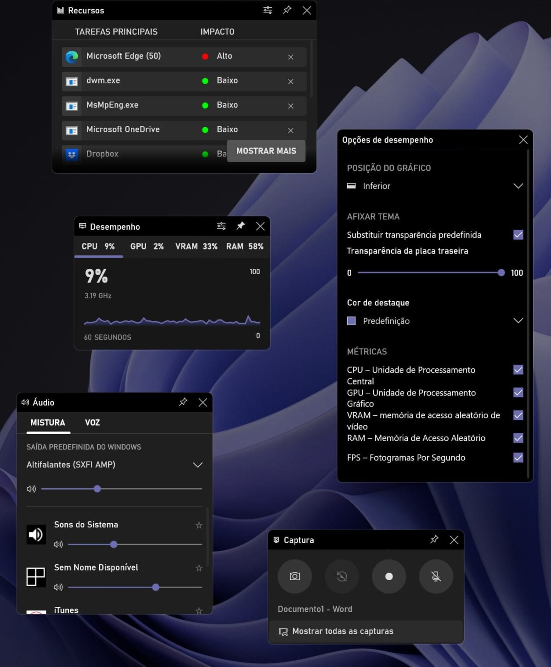Switch to the MISTURA tab
Image resolution: width=551 pixels, height=667 pixels.
[x=48, y=423]
